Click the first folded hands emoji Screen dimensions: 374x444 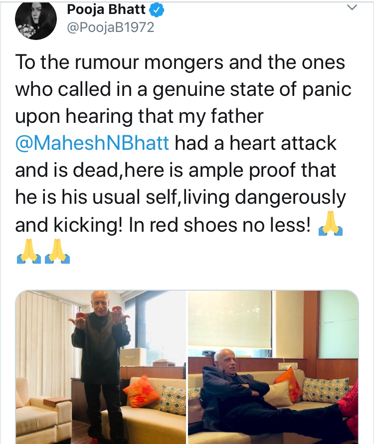click(331, 224)
